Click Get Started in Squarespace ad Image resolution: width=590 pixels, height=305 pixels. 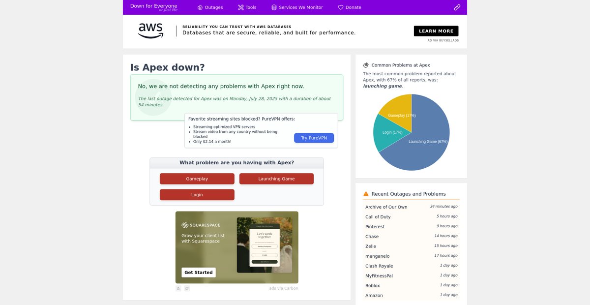point(199,273)
